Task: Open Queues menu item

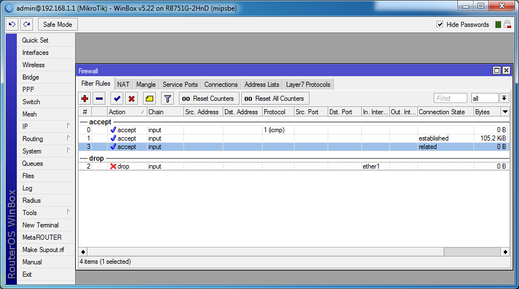Action: pos(33,164)
